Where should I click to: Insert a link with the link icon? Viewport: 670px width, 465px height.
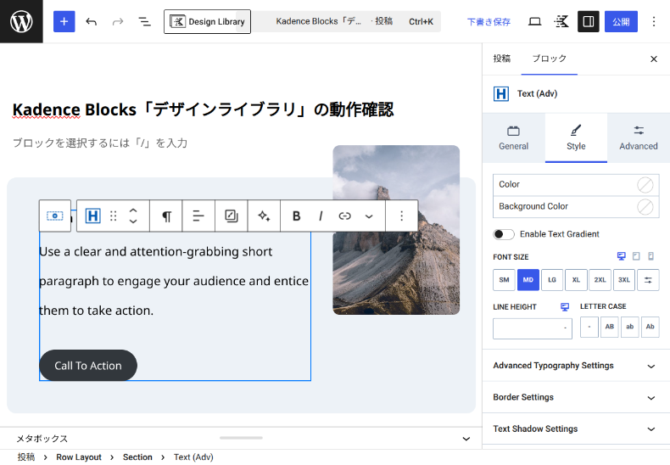pos(345,216)
